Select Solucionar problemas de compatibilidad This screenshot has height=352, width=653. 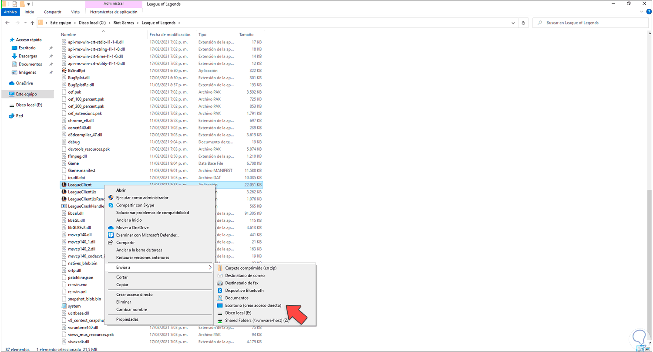click(x=152, y=213)
